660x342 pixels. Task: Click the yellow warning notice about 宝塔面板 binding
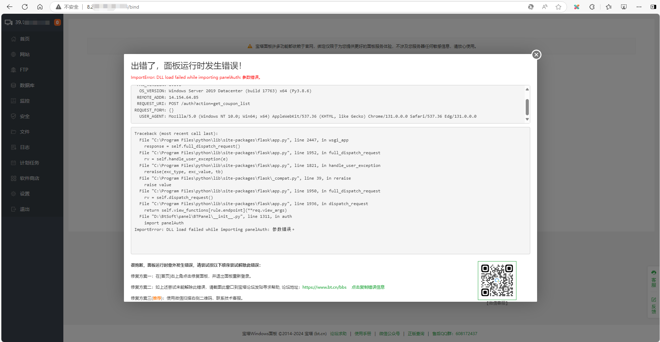coord(362,46)
